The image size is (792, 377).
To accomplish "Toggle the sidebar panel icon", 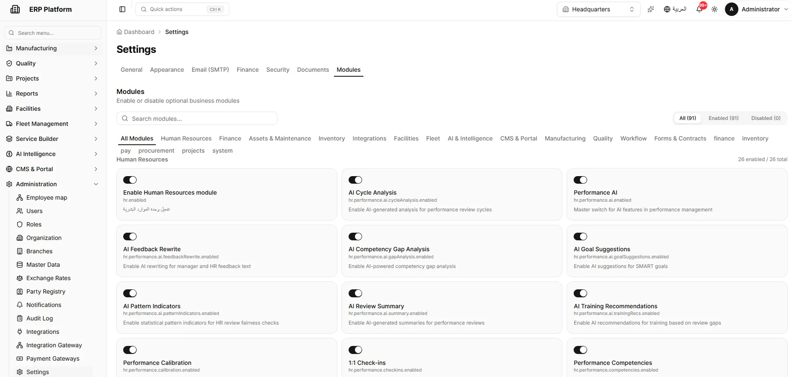I will 122,9.
